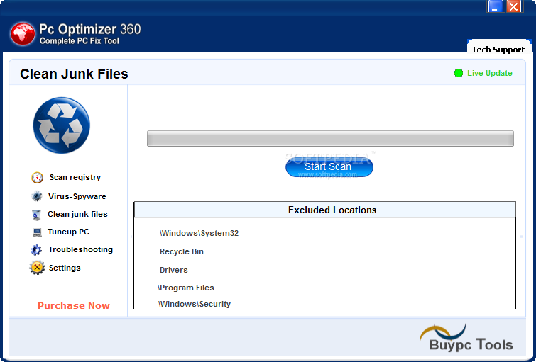The height and width of the screenshot is (362, 536).
Task: Click the Excluded Locations header
Action: pos(324,210)
